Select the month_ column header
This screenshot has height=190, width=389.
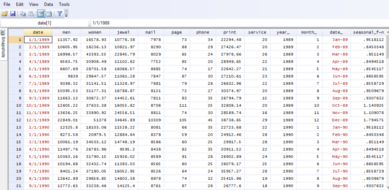pyautogui.click(x=309, y=32)
